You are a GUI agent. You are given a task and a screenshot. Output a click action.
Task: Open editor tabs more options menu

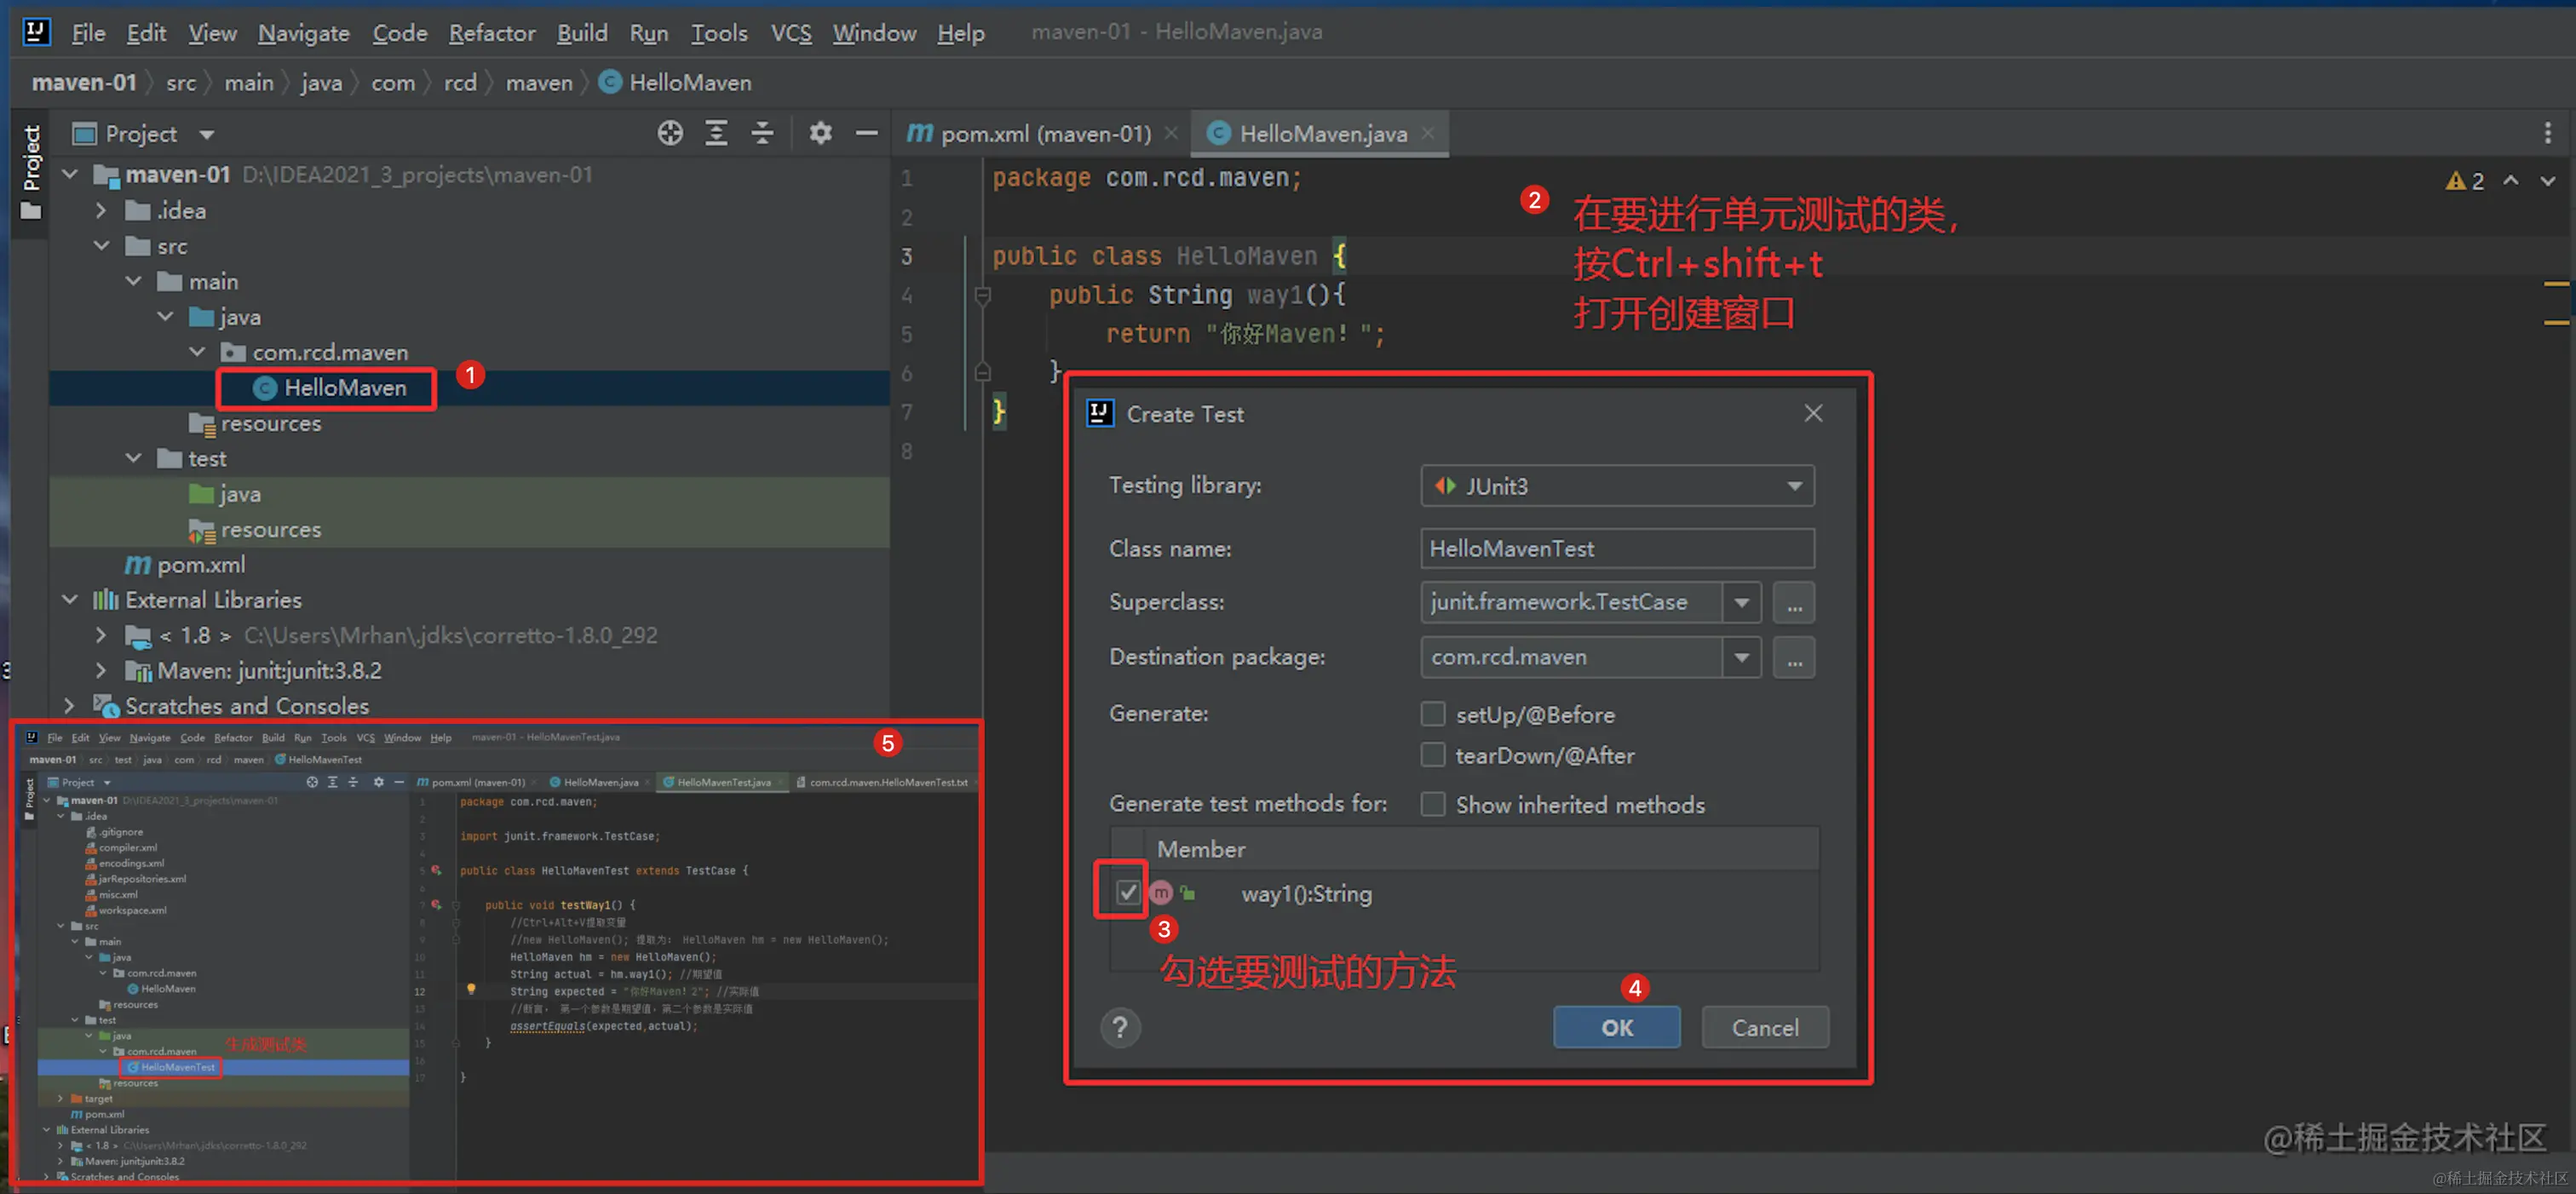pos(2547,133)
